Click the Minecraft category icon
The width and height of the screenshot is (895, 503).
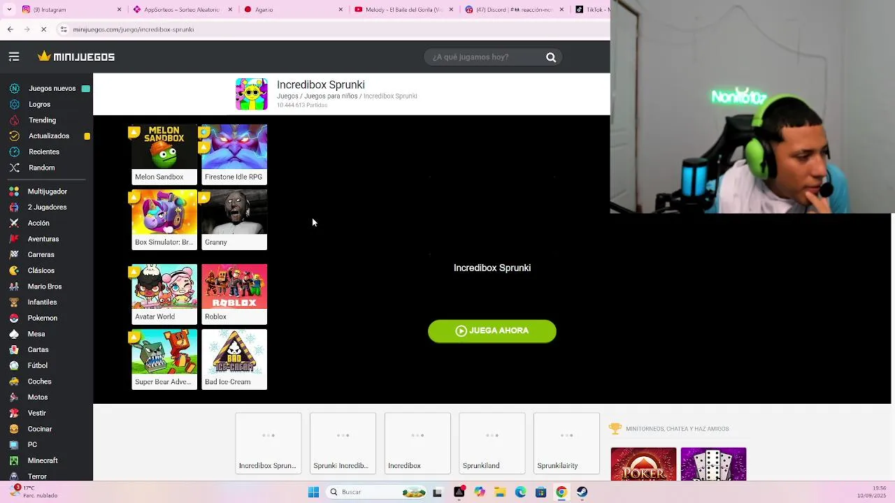click(x=14, y=460)
